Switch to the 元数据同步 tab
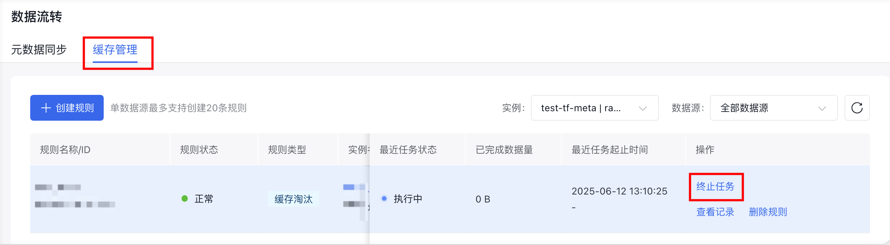The width and height of the screenshot is (890, 245). tap(39, 49)
